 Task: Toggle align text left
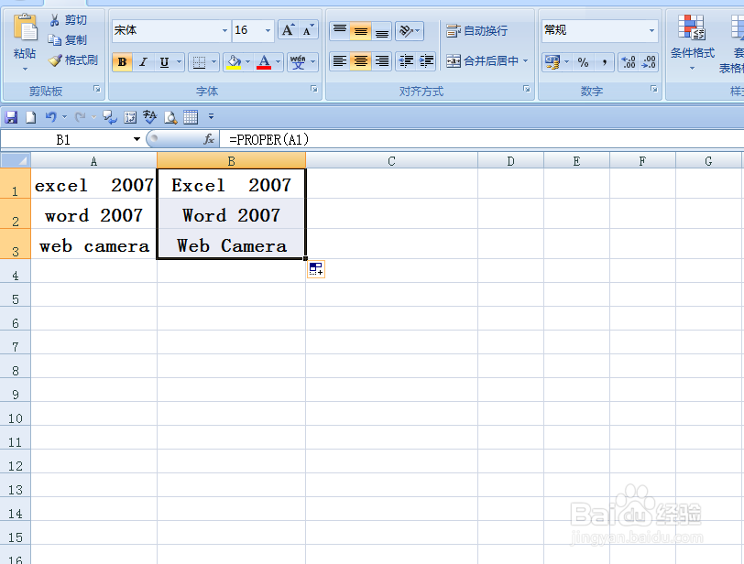(340, 61)
